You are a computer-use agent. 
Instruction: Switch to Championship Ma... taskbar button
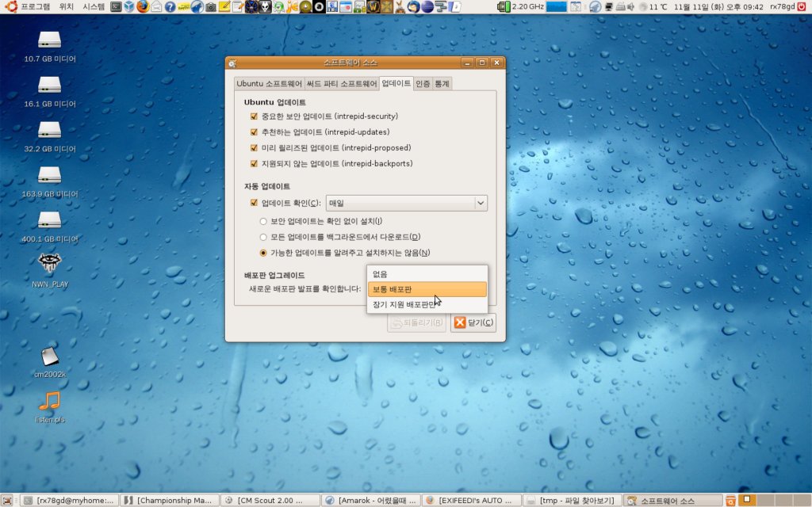tap(170, 501)
